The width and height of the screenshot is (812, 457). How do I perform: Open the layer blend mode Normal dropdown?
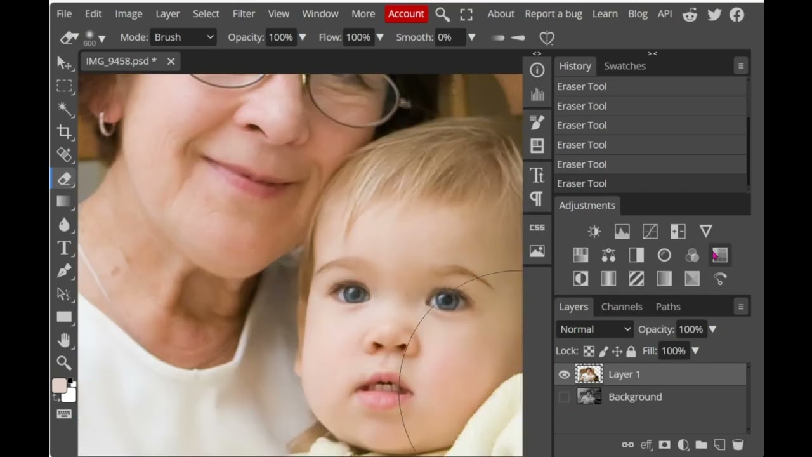point(595,329)
